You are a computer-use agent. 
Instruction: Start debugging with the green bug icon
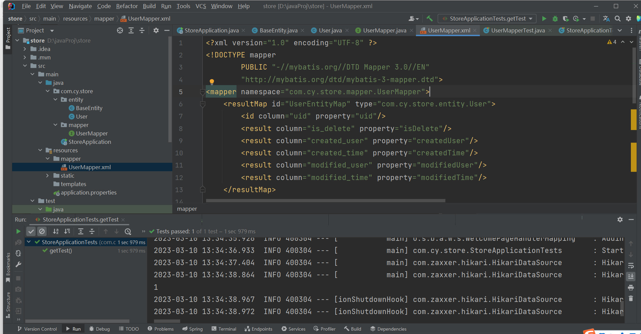(555, 19)
